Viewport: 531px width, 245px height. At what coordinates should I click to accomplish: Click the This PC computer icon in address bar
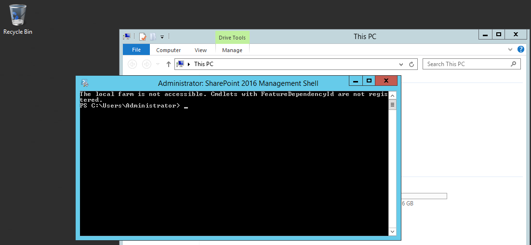(x=181, y=64)
